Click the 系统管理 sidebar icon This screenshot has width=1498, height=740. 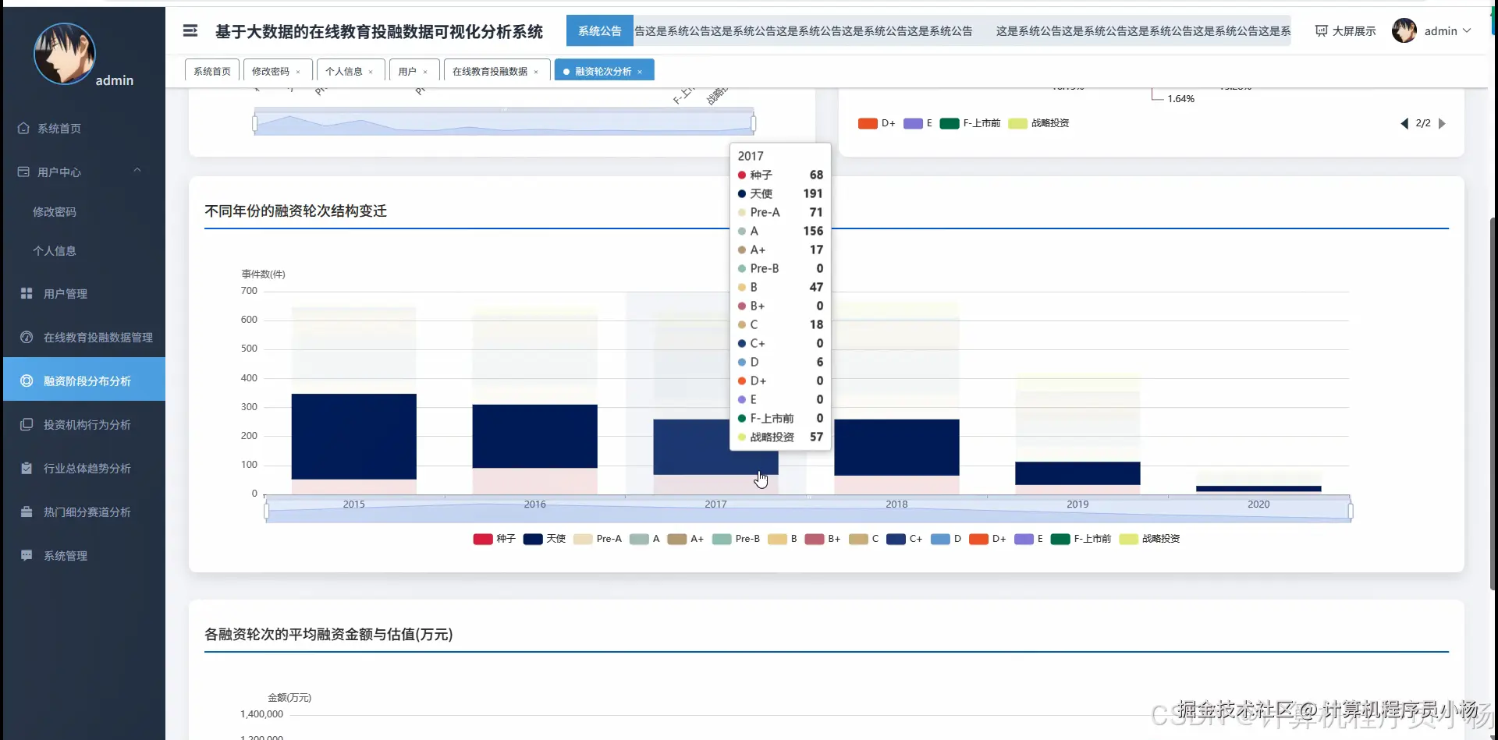coord(27,556)
